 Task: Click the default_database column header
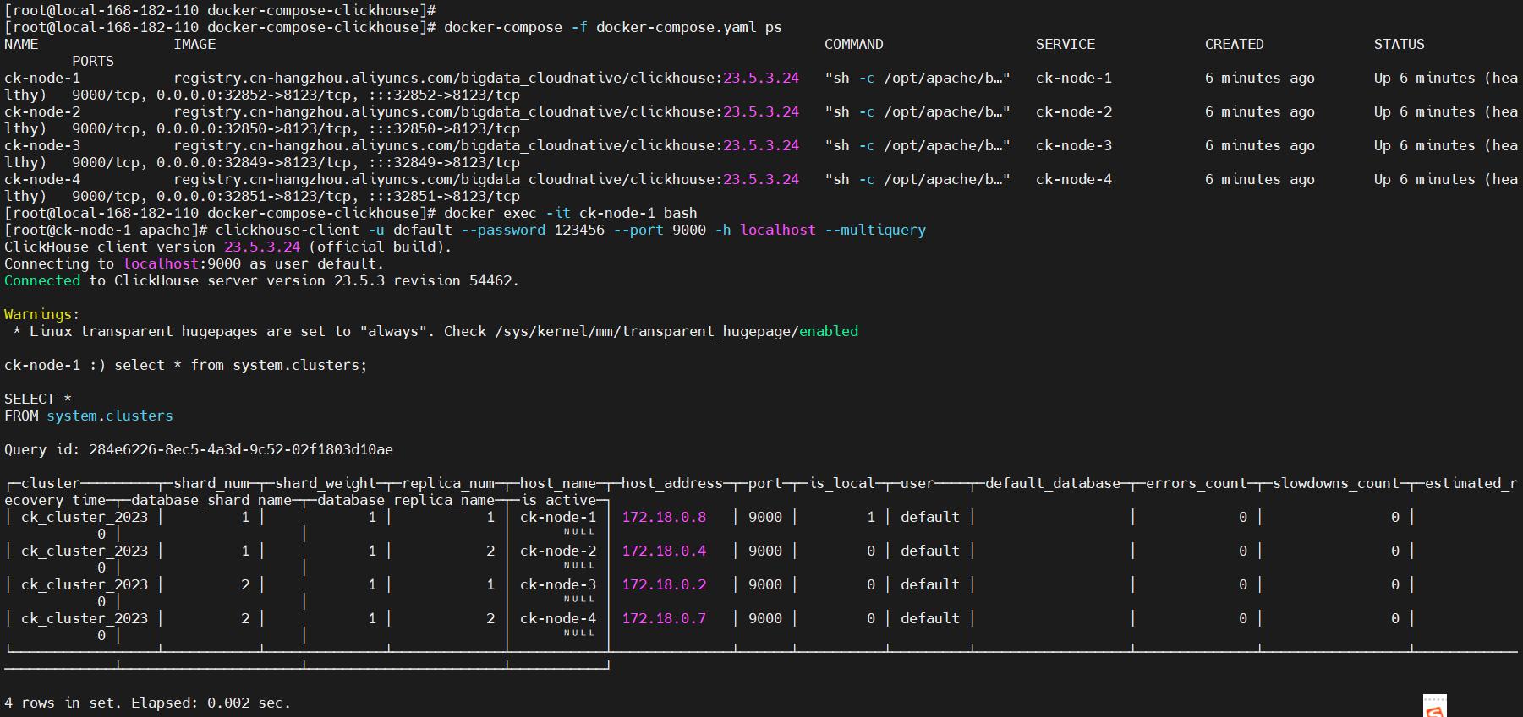tap(1053, 483)
